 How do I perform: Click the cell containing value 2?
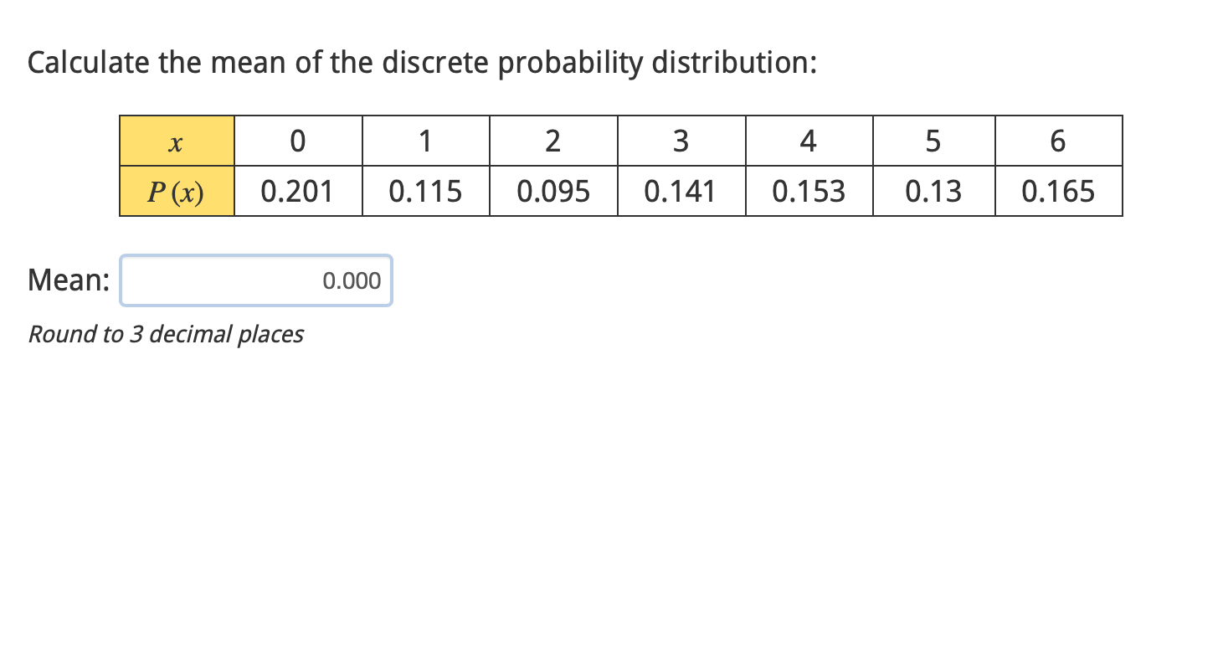553,141
